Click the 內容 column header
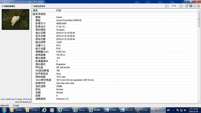 point(85,11)
